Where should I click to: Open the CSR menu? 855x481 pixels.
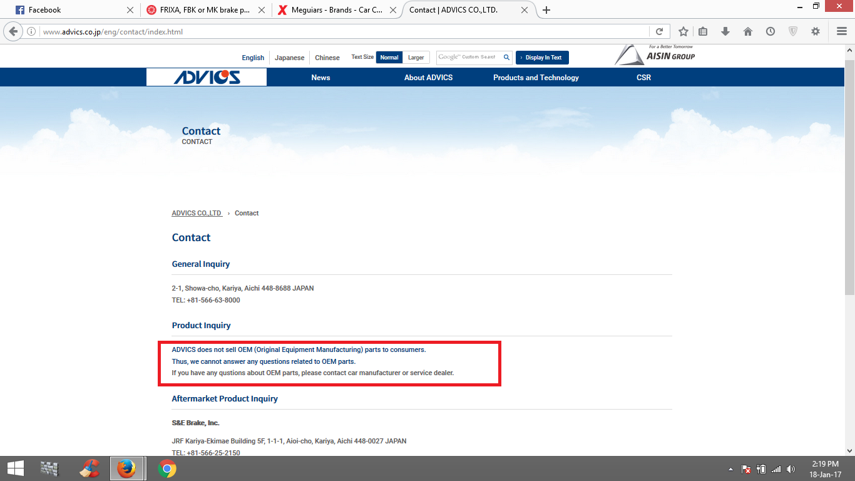tap(643, 78)
